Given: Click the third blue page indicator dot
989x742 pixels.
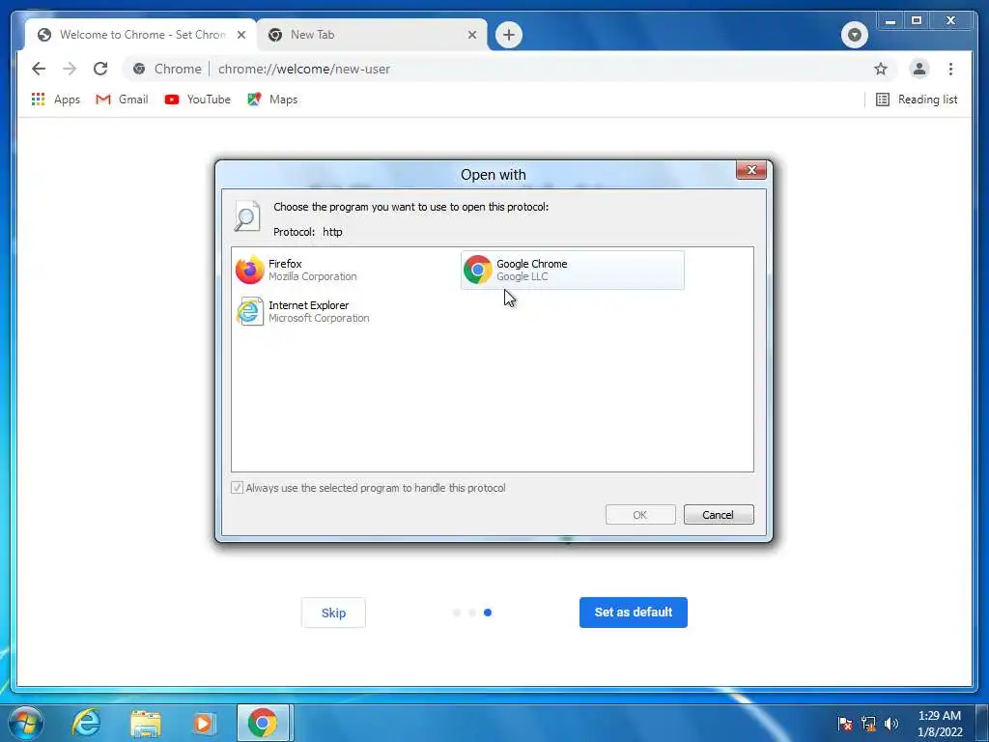Looking at the screenshot, I should [488, 613].
